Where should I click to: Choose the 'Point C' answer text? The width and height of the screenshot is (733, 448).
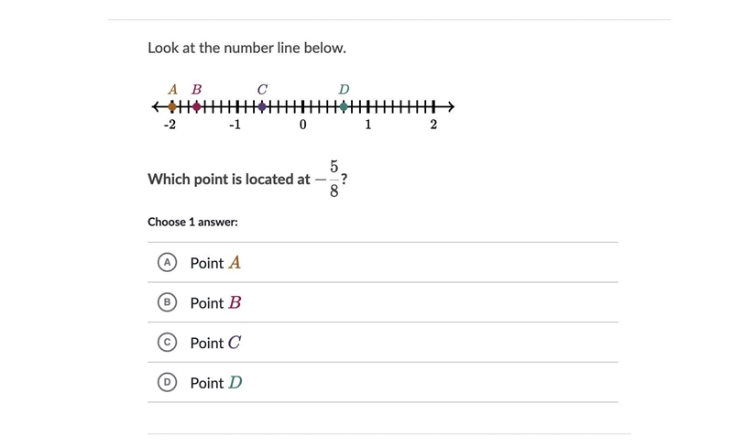coord(215,343)
